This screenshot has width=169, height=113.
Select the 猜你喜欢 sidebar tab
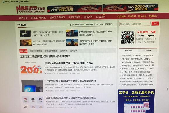[x=128, y=51]
